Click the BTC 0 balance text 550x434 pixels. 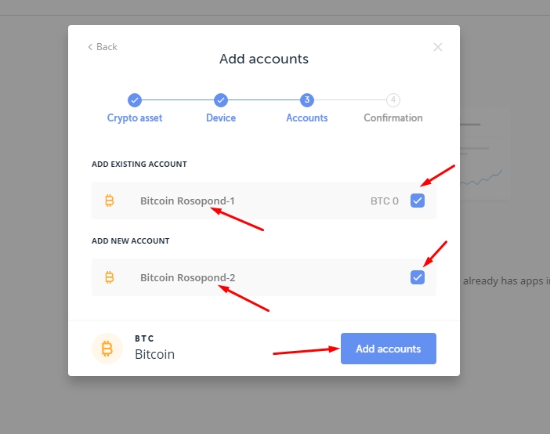tap(385, 201)
